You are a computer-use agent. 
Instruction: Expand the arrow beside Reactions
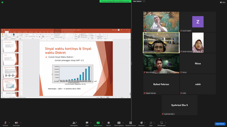point(145,123)
